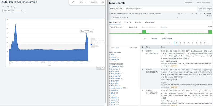This screenshot has width=213, height=106.
Task: Click highlighted splunkd sourcetype value in first event
Action: (x=174, y=66)
